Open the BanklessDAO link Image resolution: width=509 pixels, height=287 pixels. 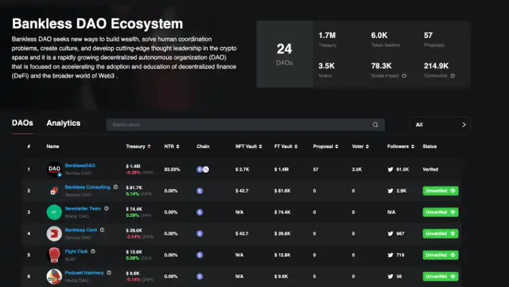tap(80, 165)
